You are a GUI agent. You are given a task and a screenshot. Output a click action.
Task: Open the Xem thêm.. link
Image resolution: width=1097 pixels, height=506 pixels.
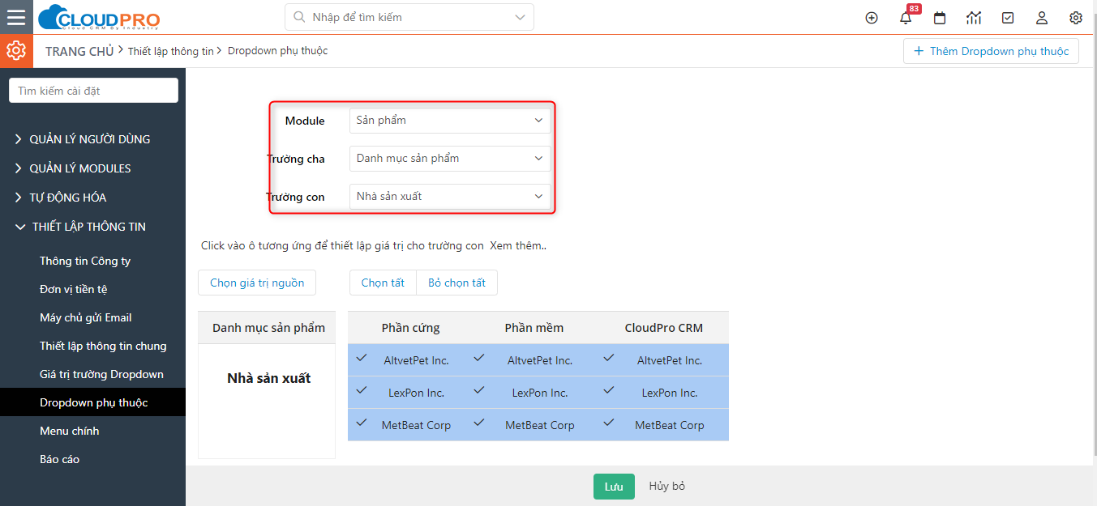518,245
